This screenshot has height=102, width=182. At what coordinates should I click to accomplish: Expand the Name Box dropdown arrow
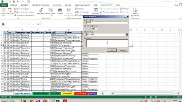pyautogui.click(x=21, y=24)
